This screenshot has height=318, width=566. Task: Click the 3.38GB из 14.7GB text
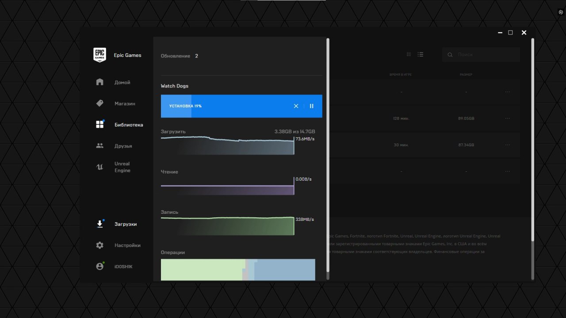[294, 132]
